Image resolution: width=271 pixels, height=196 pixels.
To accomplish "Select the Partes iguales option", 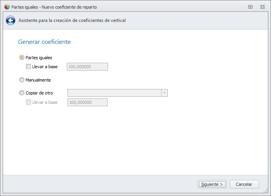I will click(22, 58).
